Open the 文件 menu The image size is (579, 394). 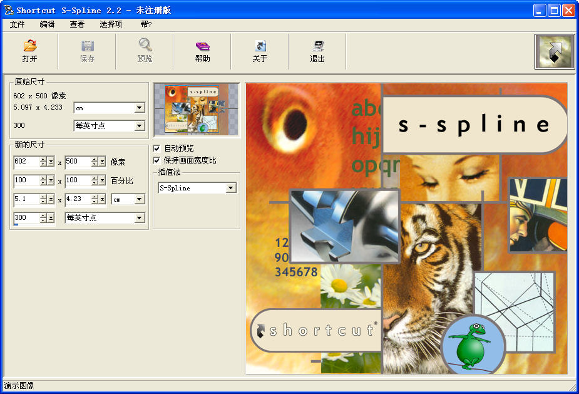pyautogui.click(x=17, y=24)
